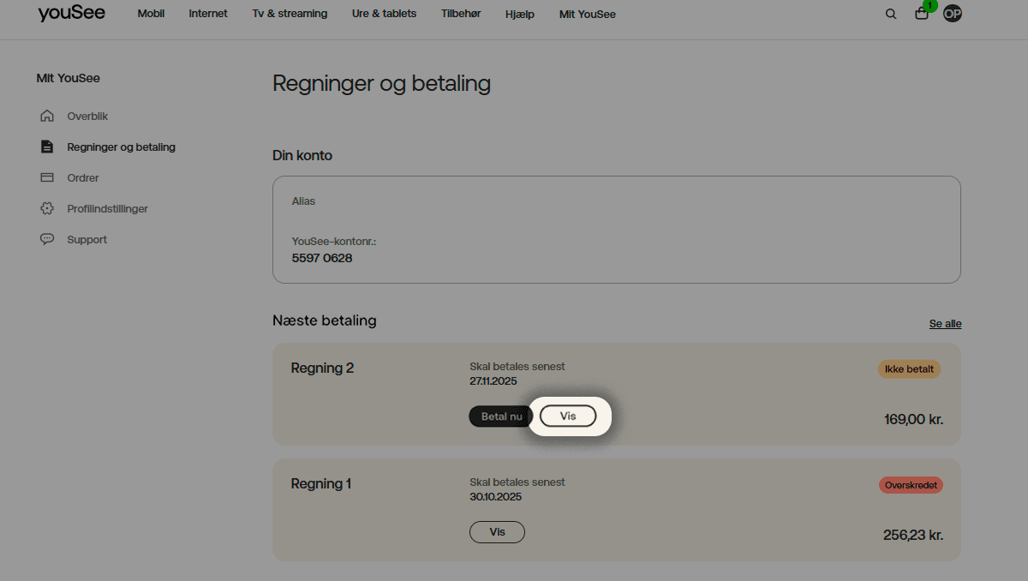Select the Overblik home icon in sidebar
Screen dimensions: 1028x581
point(47,116)
